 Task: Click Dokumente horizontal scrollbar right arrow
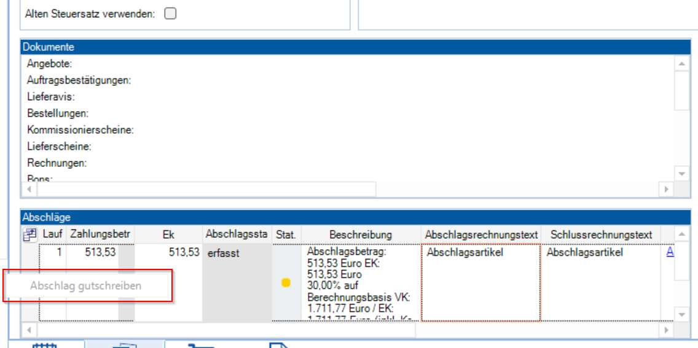[x=668, y=189]
